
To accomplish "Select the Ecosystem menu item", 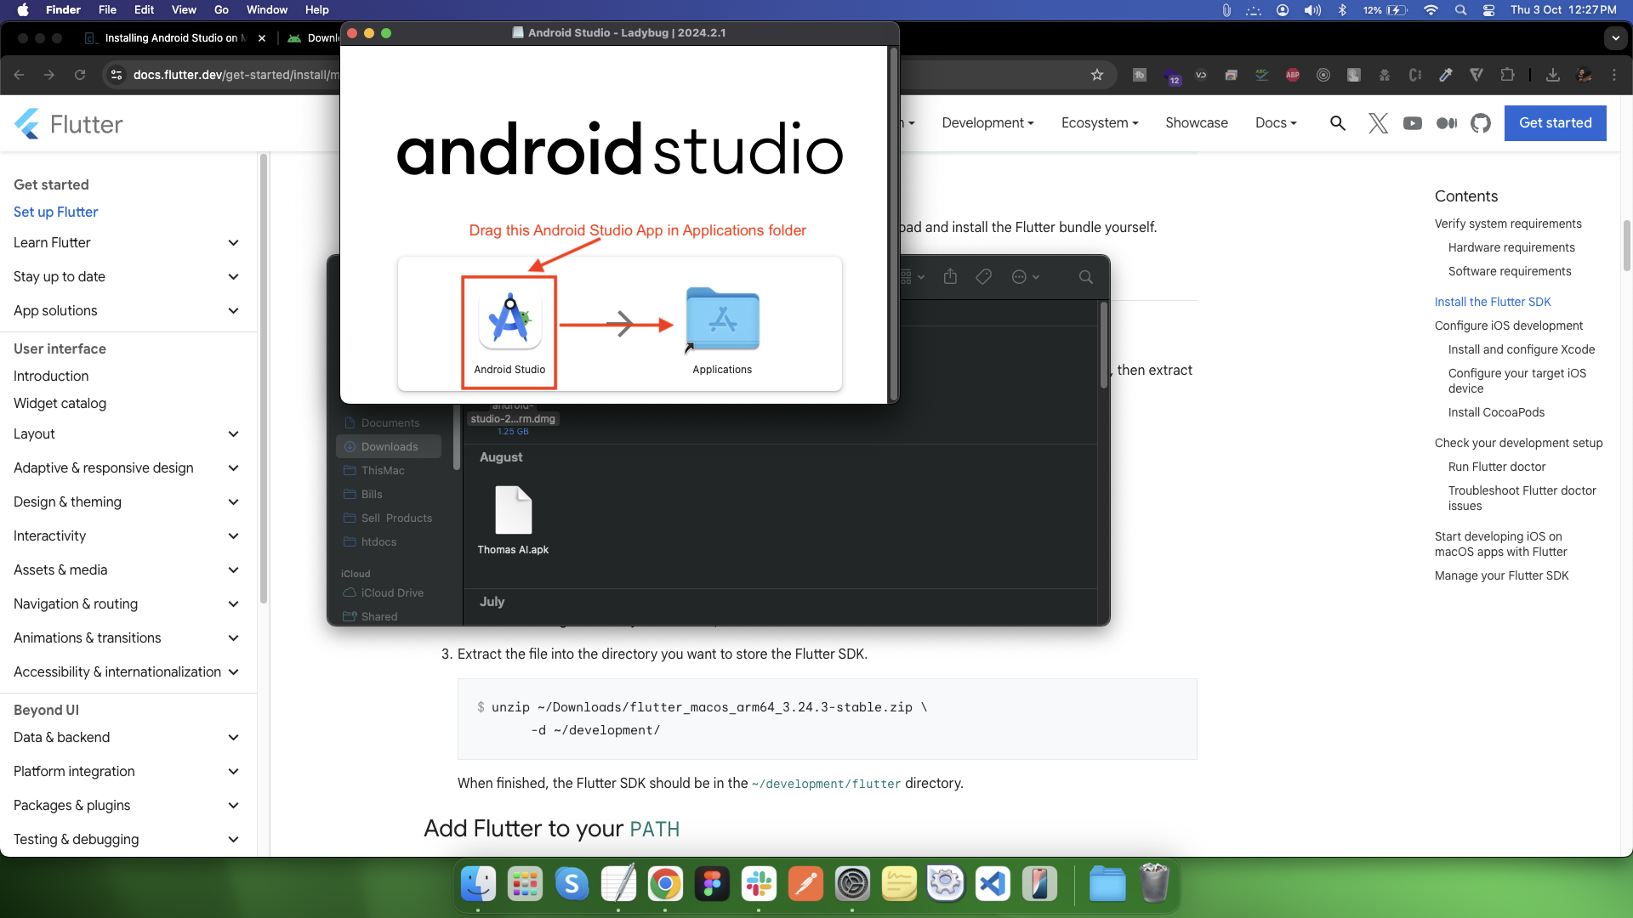I will point(1098,123).
